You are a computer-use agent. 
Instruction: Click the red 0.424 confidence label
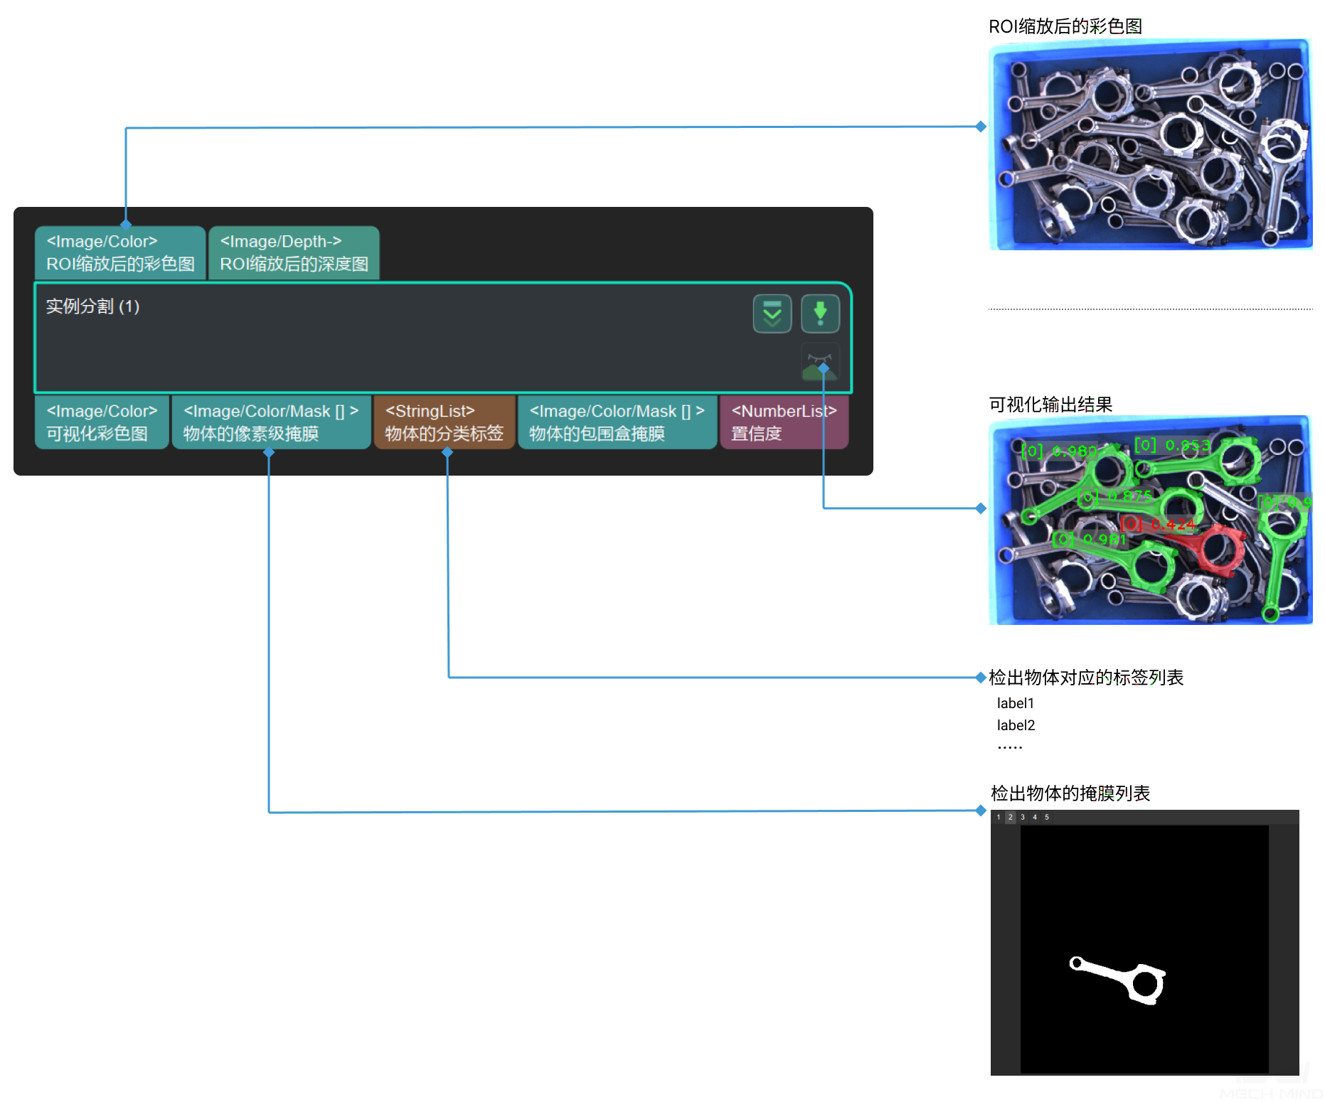1159,525
